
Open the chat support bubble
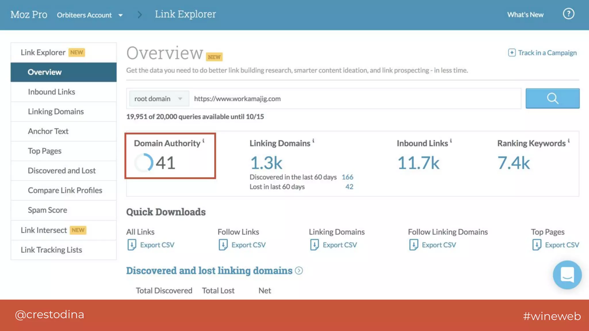coord(567,275)
